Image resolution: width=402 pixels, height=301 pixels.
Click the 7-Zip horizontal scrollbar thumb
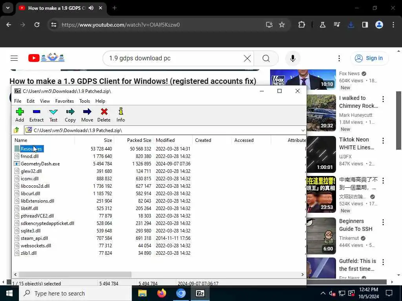[x=75, y=274]
